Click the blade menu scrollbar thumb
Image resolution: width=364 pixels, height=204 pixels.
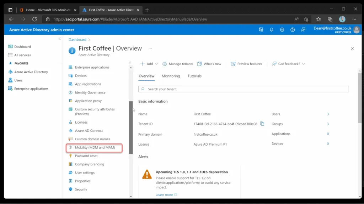click(131, 127)
